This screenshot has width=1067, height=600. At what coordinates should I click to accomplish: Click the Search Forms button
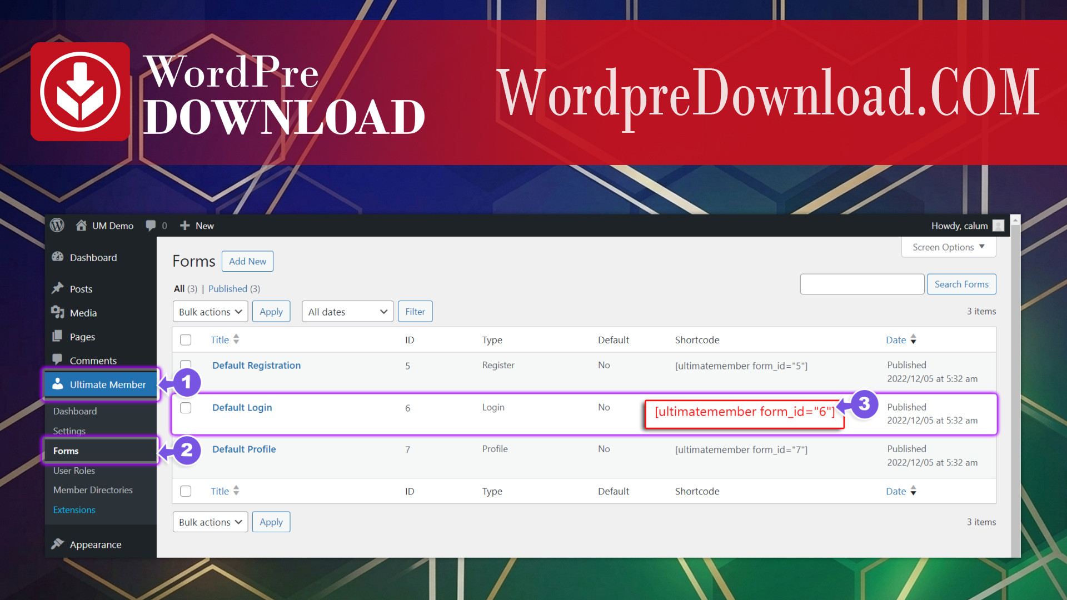pos(961,284)
